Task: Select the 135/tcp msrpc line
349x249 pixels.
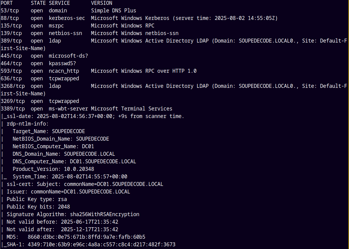Action: pyautogui.click(x=77, y=26)
